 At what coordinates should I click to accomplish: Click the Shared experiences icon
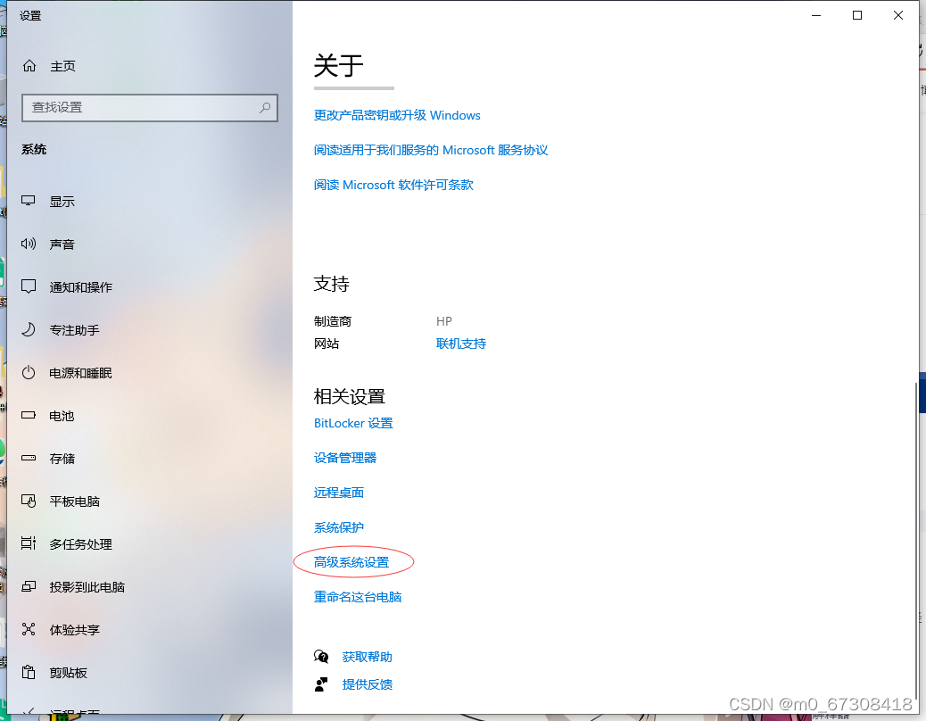pos(29,629)
